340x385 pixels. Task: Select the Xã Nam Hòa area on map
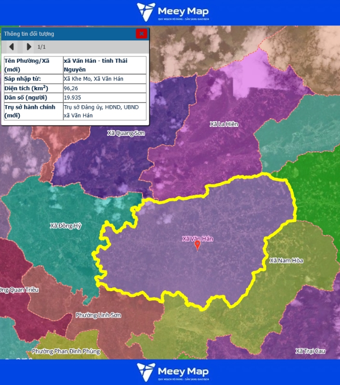tap(286, 260)
